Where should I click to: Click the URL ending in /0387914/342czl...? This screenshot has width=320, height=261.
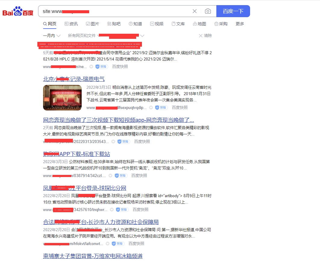tap(74, 176)
